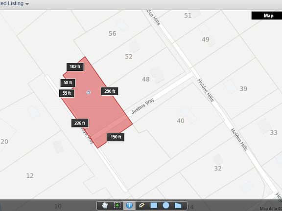Viewport: 282px width, 211px height.
Task: Click parcel number 48 on map
Action: pos(146,79)
